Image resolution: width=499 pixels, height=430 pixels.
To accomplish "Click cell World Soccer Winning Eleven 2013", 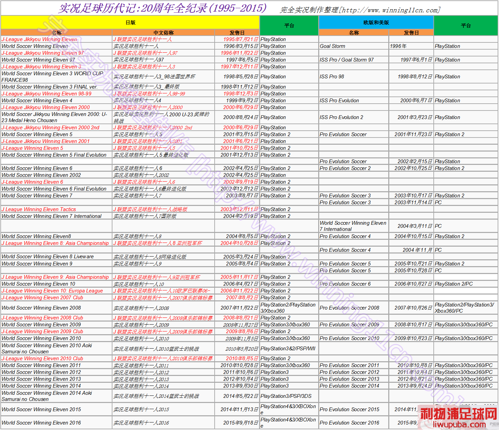I will coord(56,379).
